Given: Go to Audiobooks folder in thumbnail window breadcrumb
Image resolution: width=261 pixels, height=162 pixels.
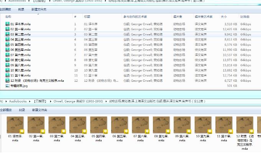Looking at the screenshot, I should click(18, 101).
